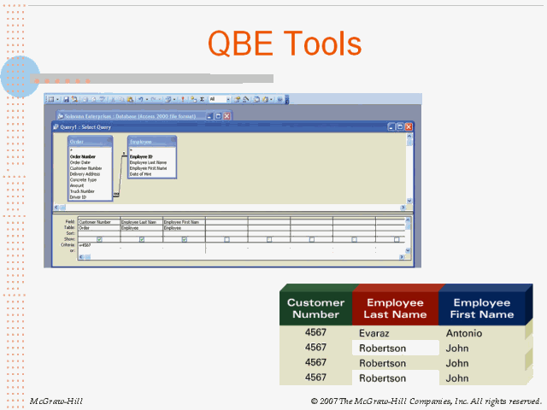
Task: Click the Save icon in the toolbar
Action: (x=67, y=100)
